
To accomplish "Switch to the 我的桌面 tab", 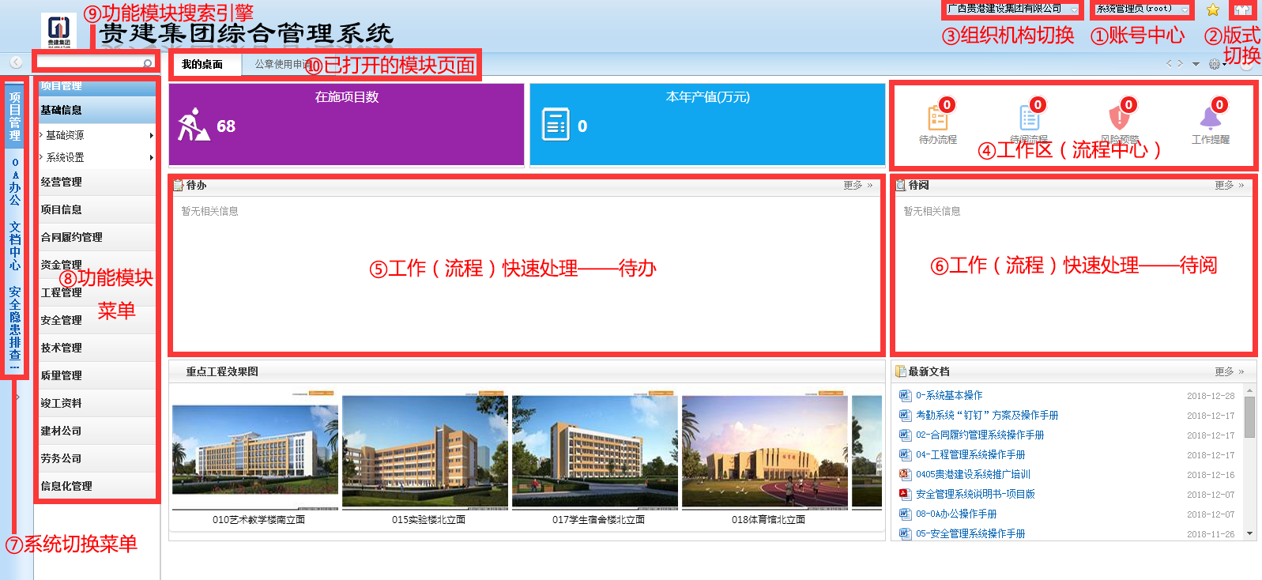I will (202, 65).
